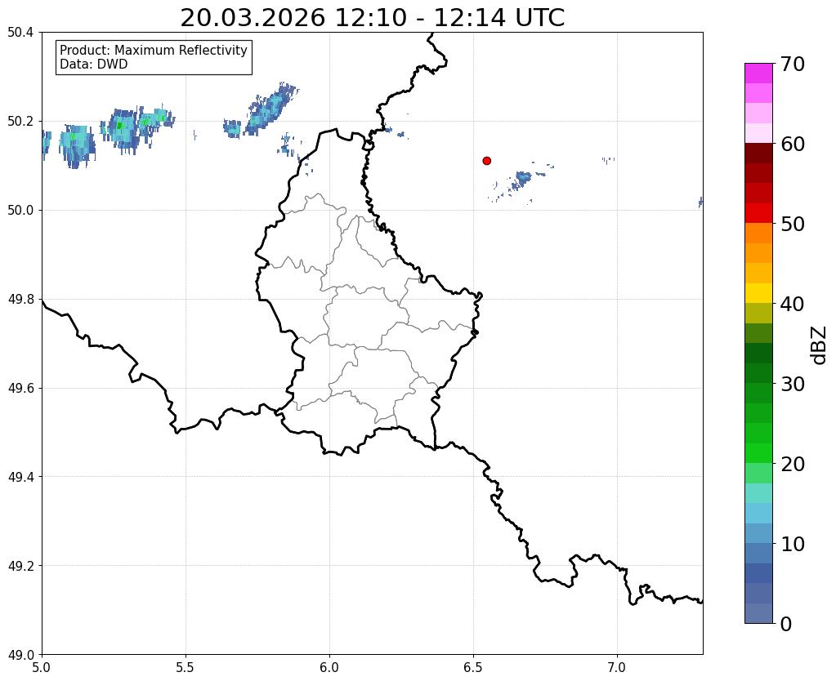Click the 5.0 longitude axis label
Image resolution: width=836 pixels, height=681 pixels.
(42, 668)
